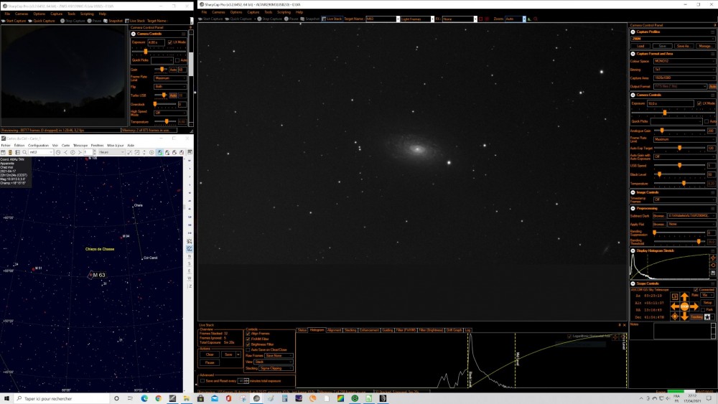Toggle Park checkbox in Scope Controls
This screenshot has width=718, height=404.
(703, 310)
